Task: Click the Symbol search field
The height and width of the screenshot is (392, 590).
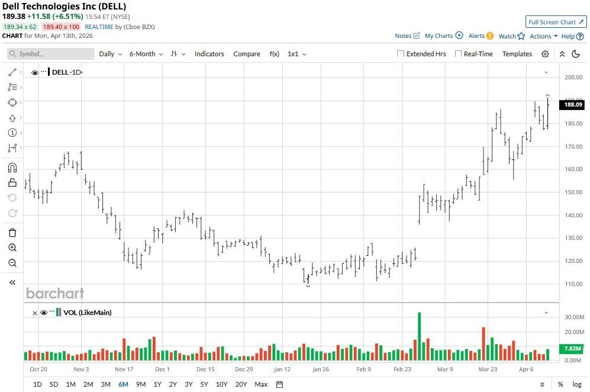Action: [x=51, y=54]
